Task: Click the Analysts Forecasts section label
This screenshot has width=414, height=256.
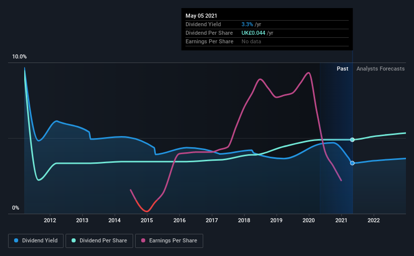Action: [381, 69]
